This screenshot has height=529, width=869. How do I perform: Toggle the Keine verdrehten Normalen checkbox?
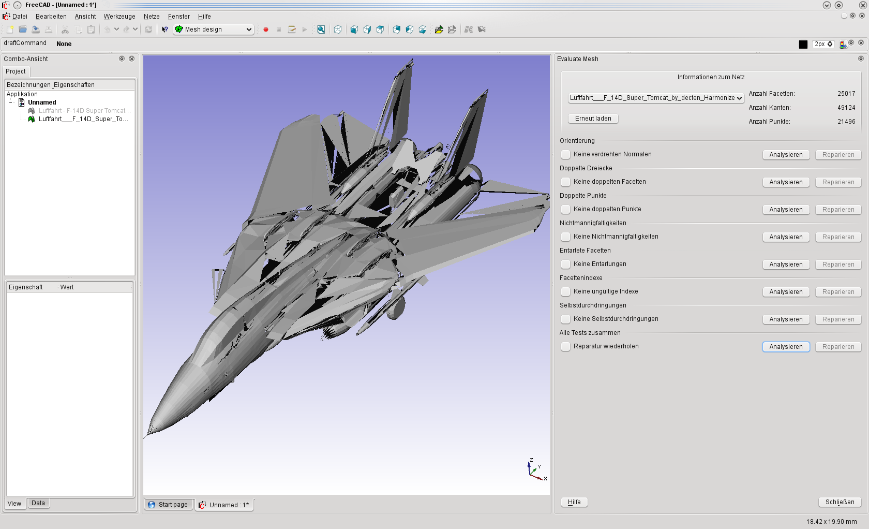566,154
